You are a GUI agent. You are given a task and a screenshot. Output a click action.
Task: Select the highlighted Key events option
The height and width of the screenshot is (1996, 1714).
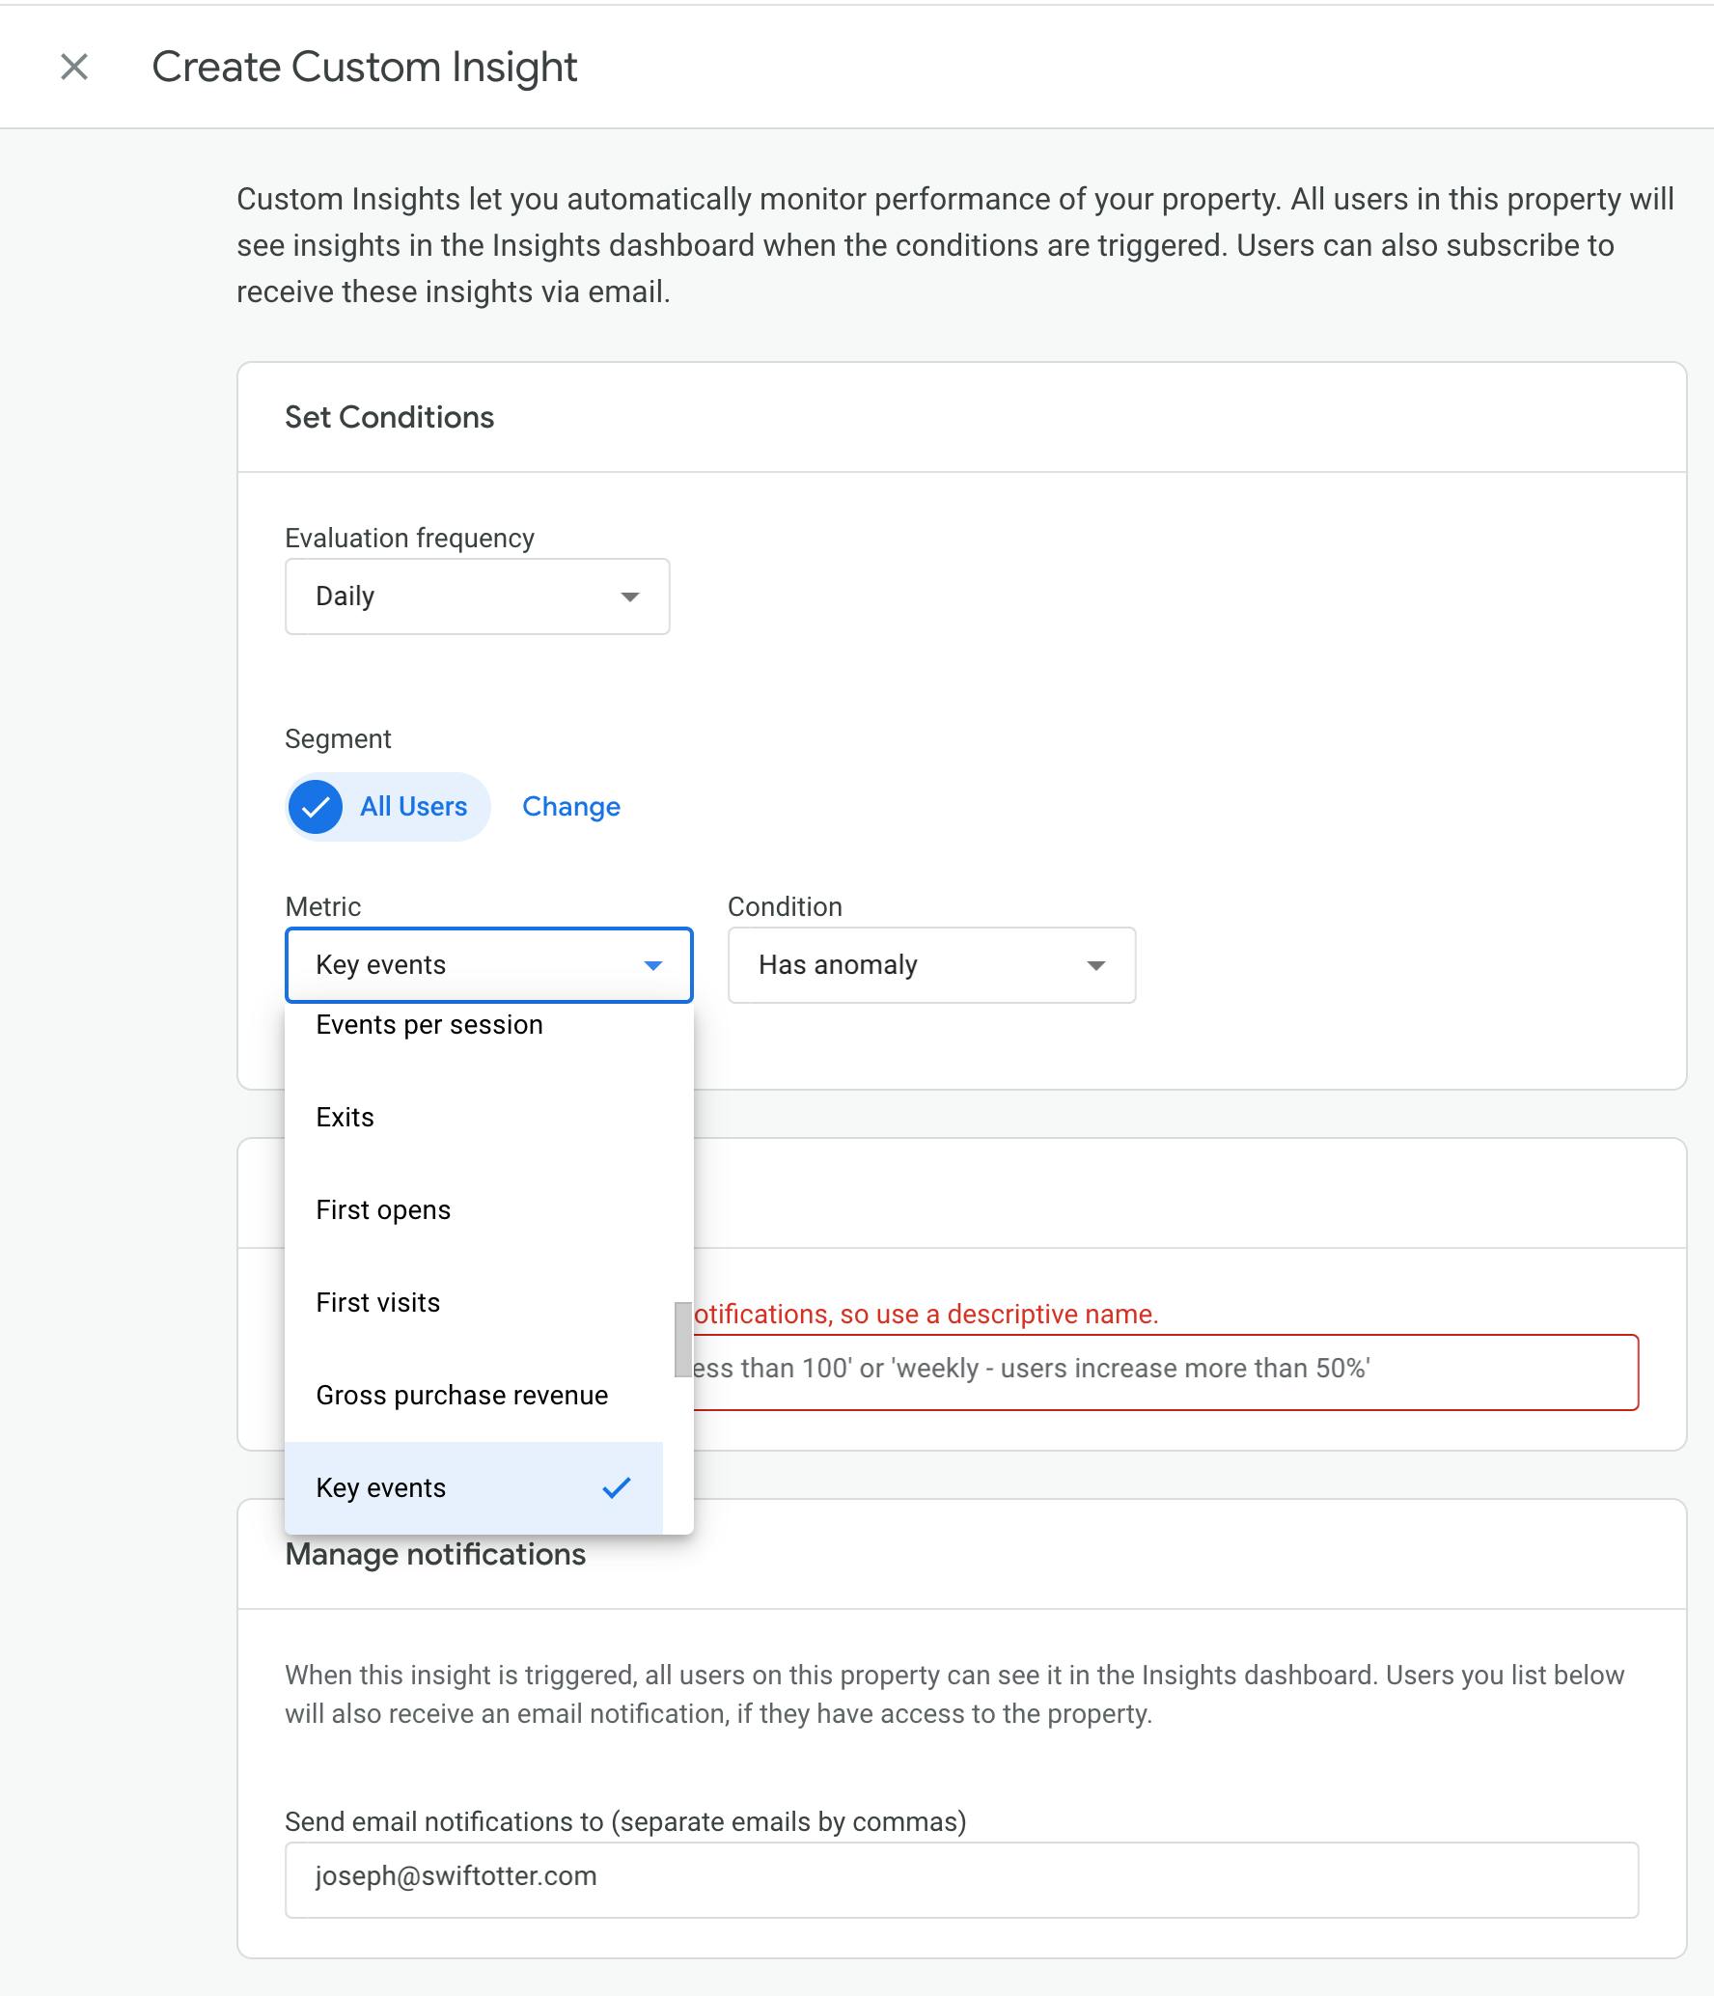[474, 1488]
